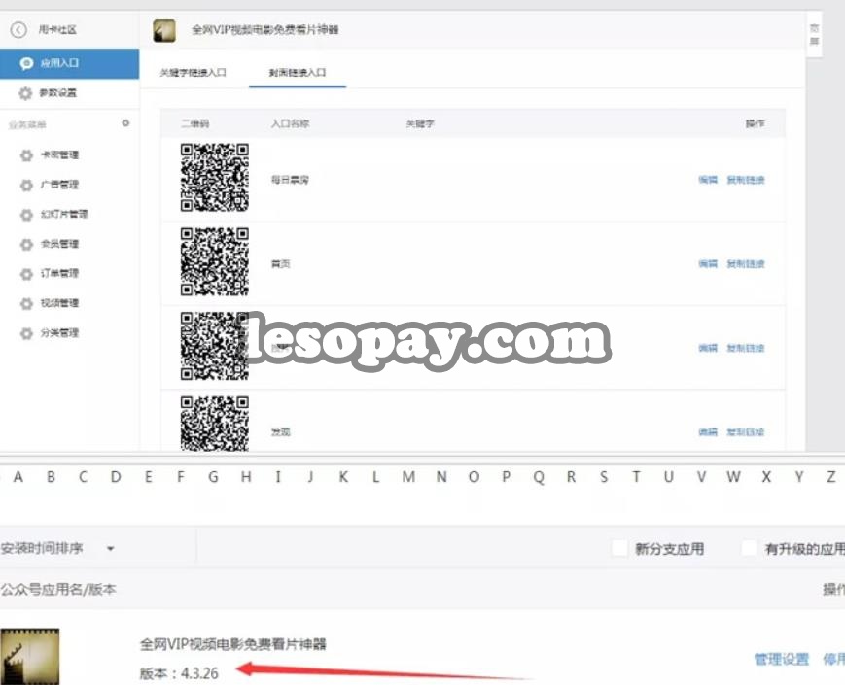Click the gear icon beside 参数设置
Viewport: 845px width, 685px height.
[25, 93]
